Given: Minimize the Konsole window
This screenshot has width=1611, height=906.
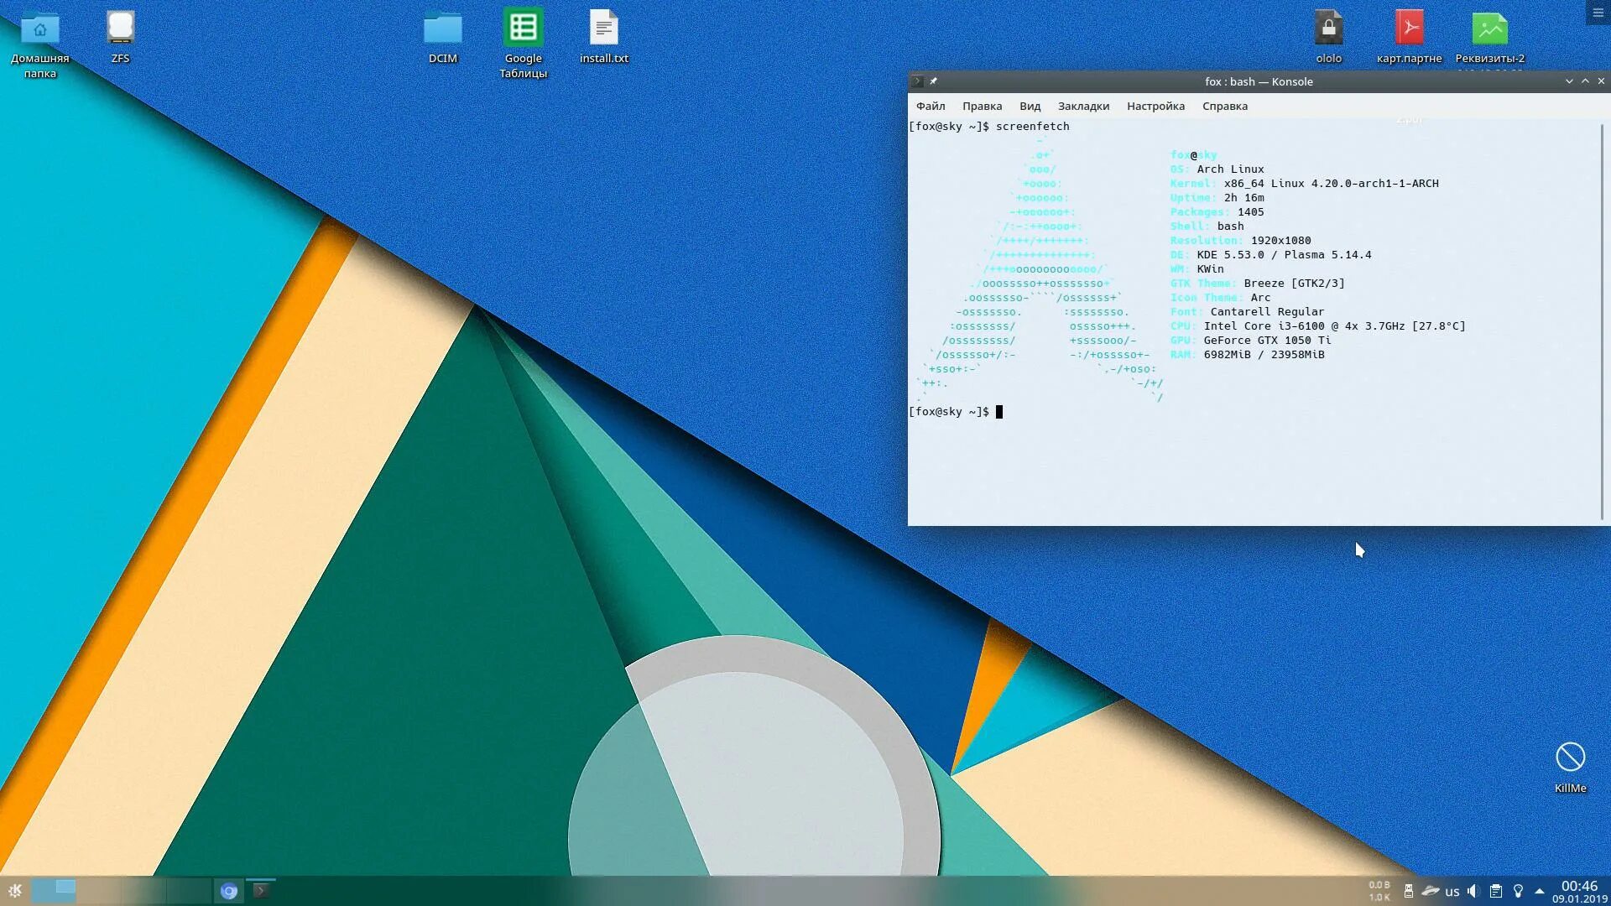Looking at the screenshot, I should click(x=1569, y=81).
